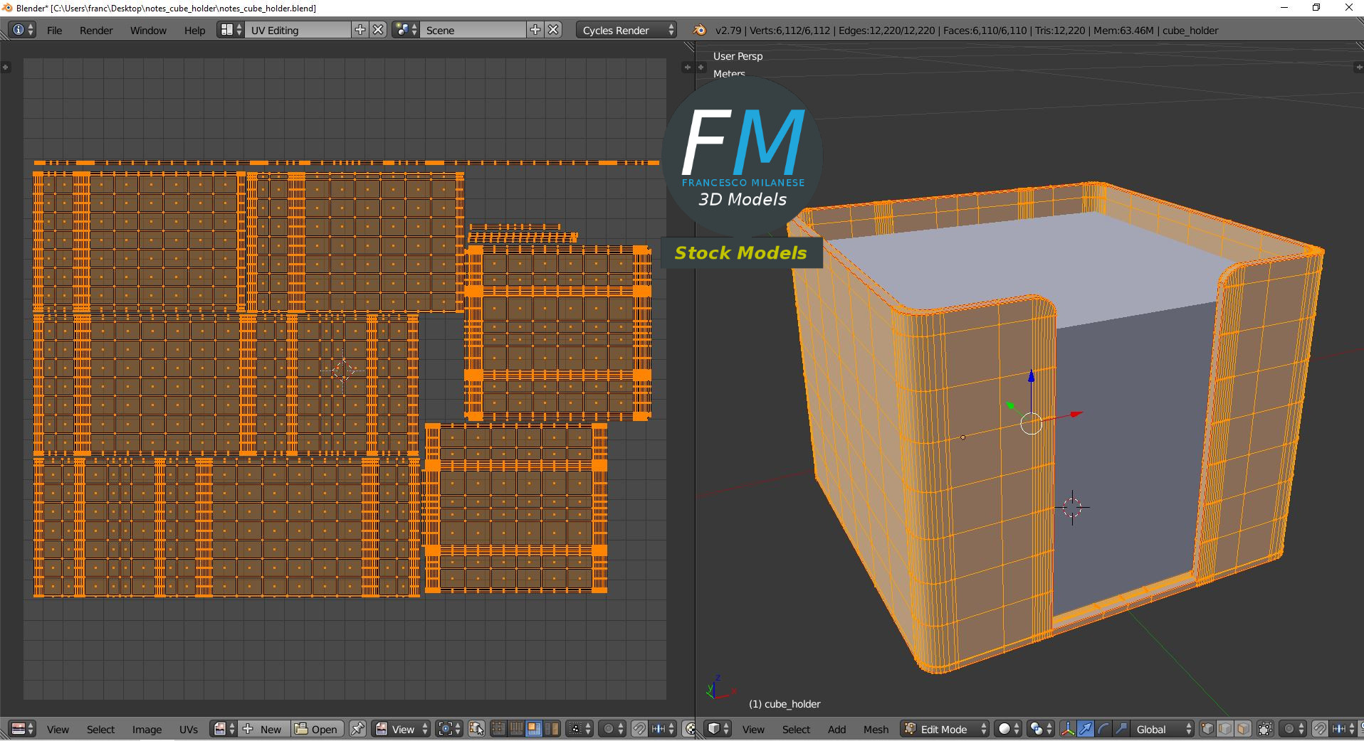
Task: Open the Render menu
Action: tap(96, 31)
